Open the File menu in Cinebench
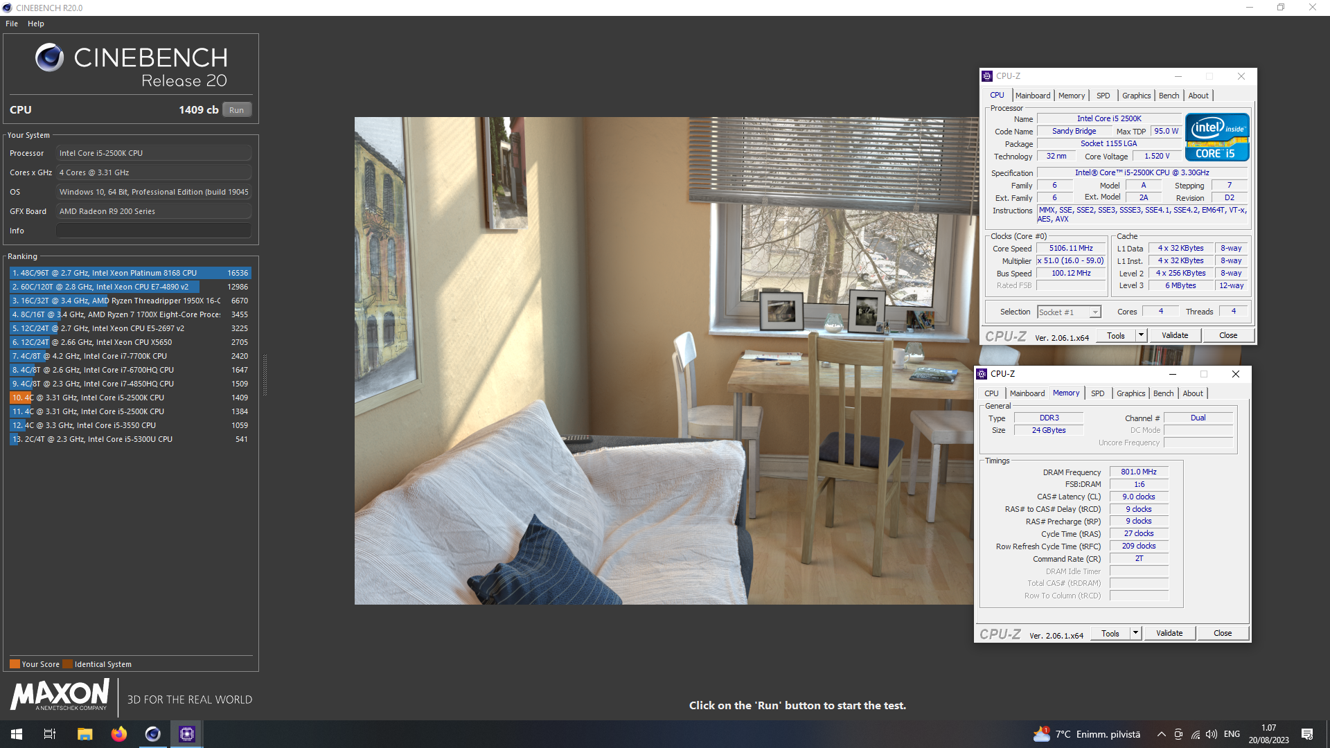1330x748 pixels. tap(12, 24)
